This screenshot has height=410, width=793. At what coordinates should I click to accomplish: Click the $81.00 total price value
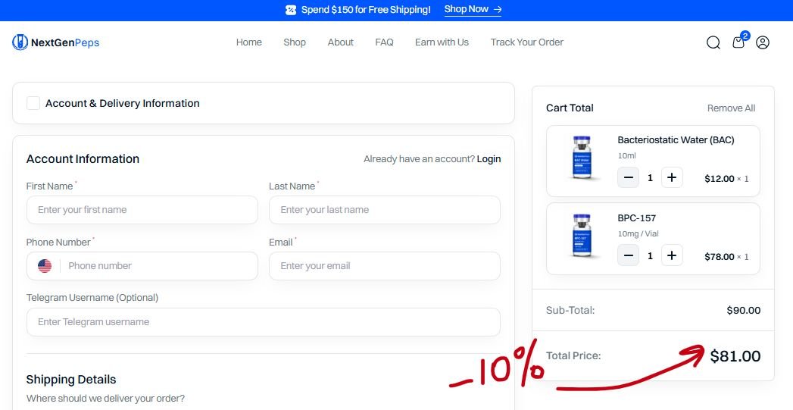click(735, 356)
